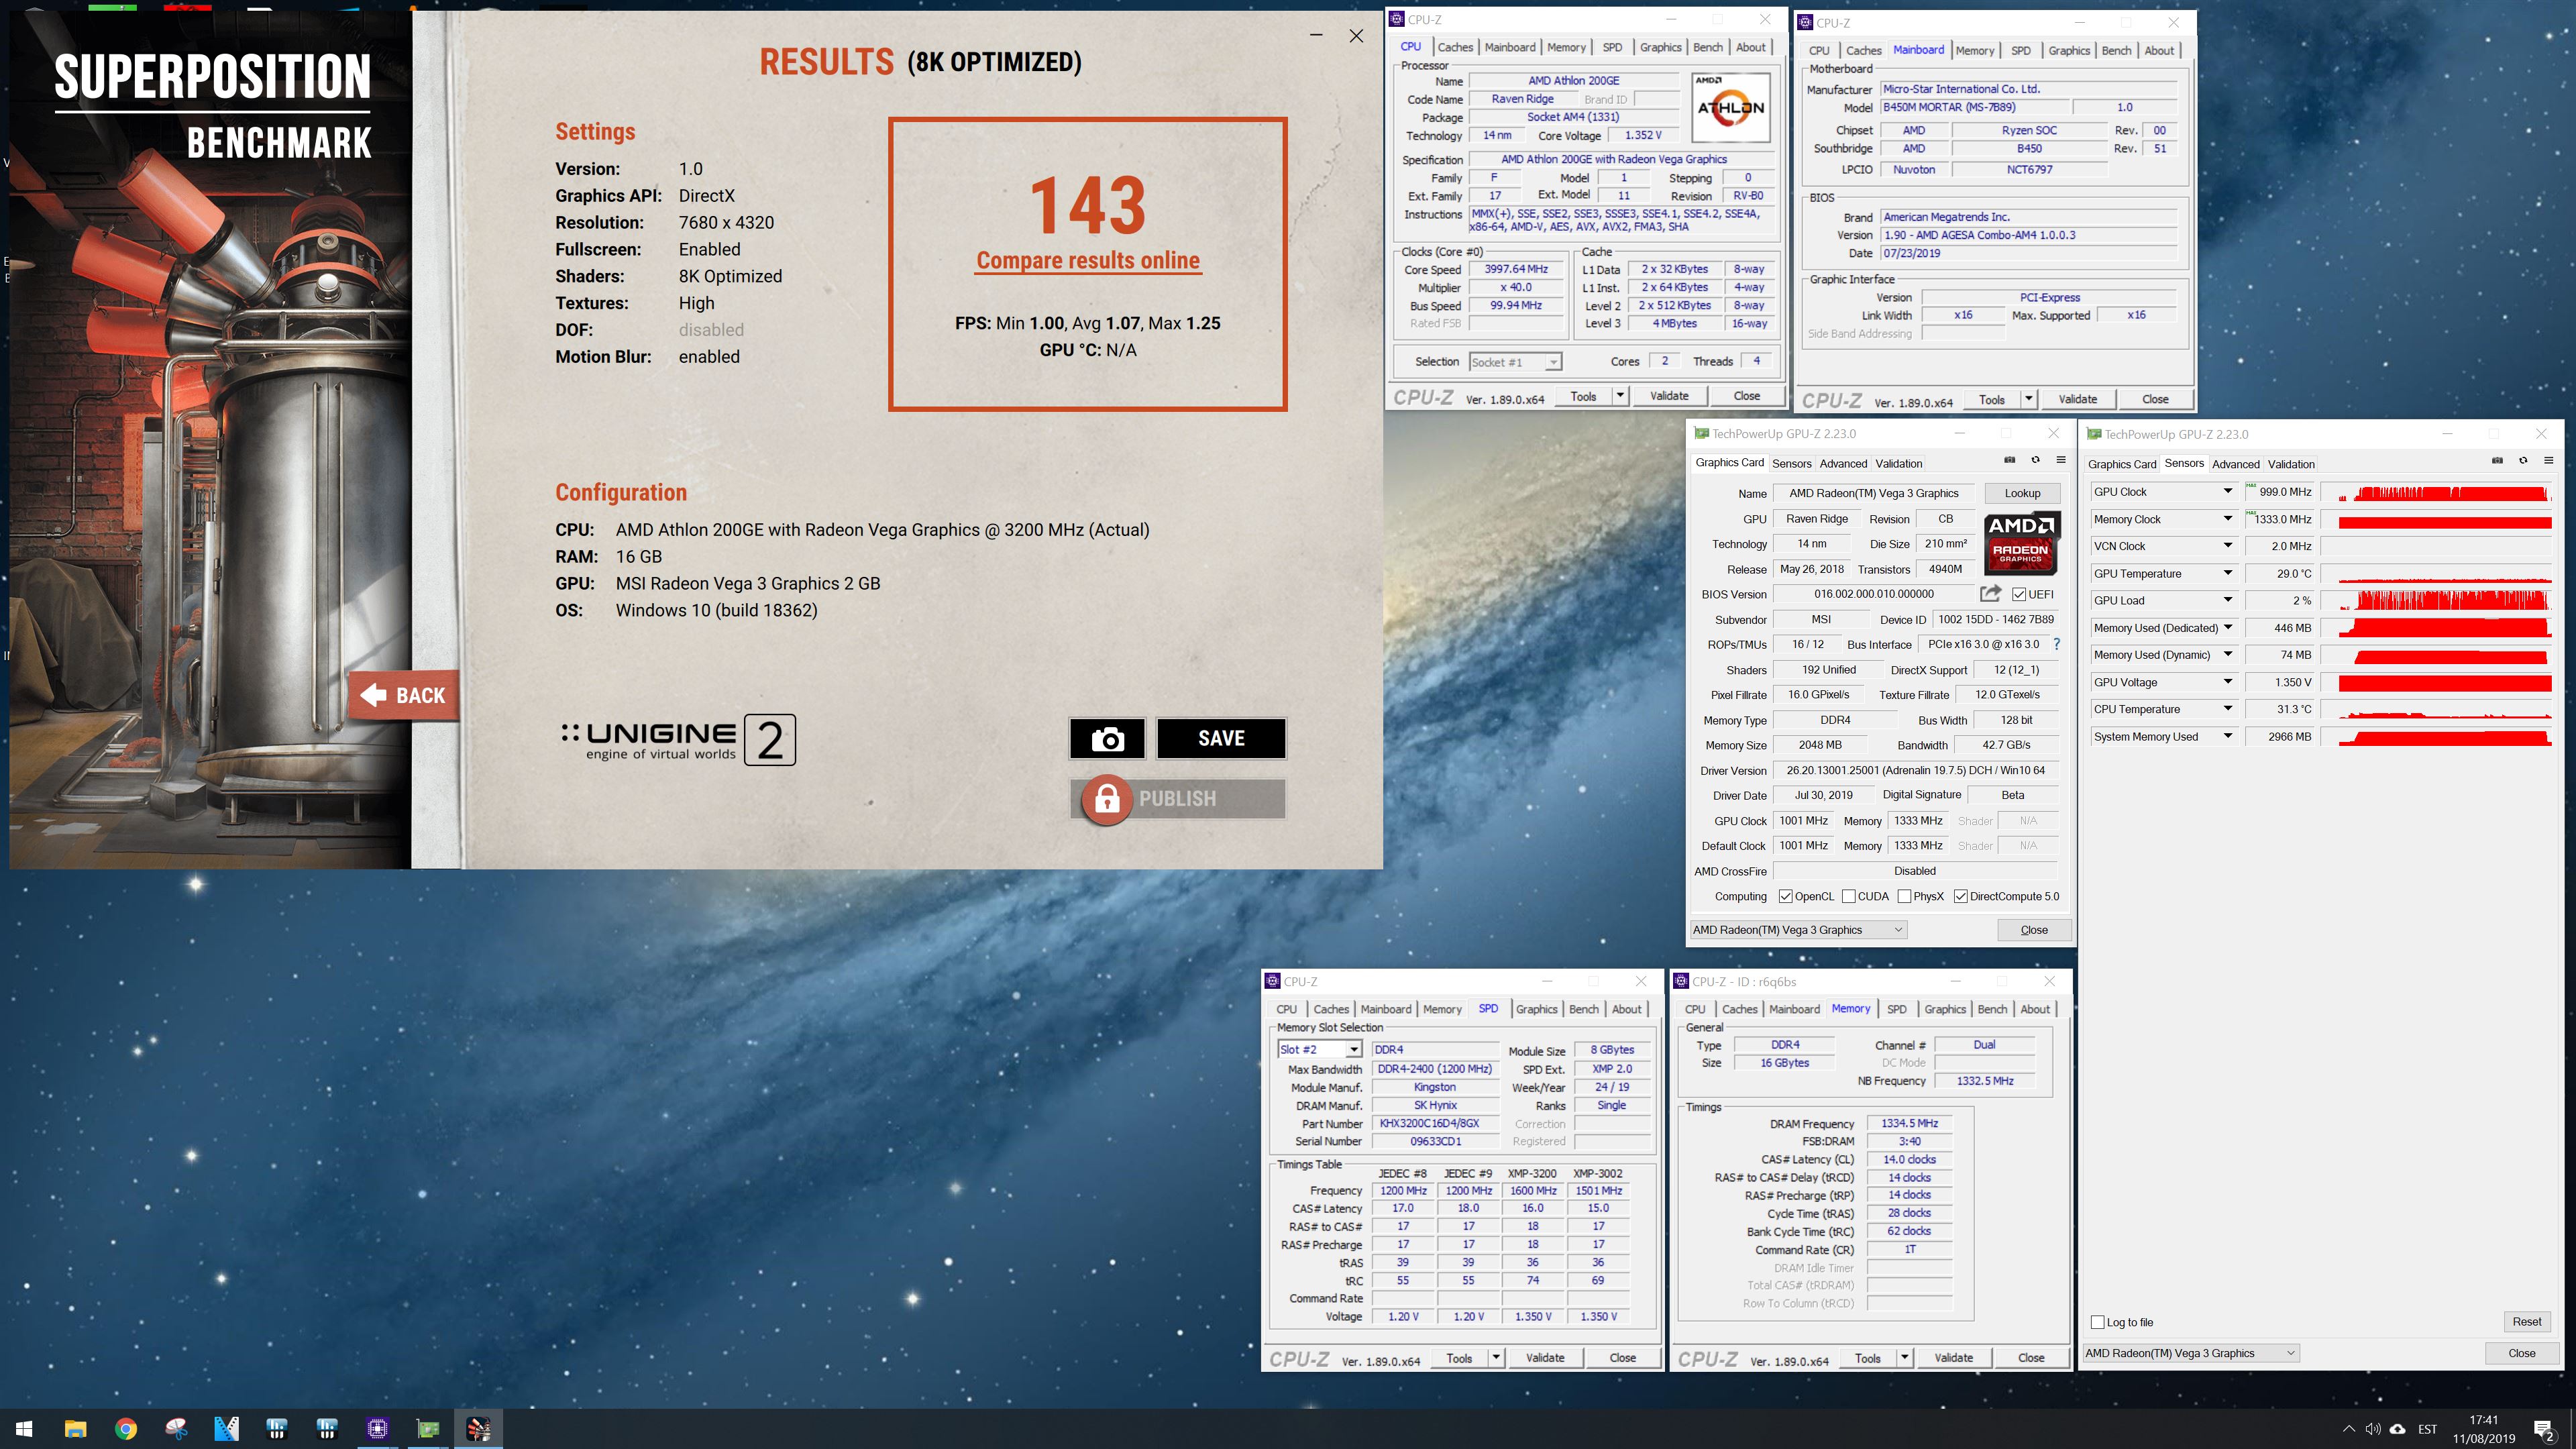
Task: Go back using the red BACK arrow
Action: pos(404,695)
